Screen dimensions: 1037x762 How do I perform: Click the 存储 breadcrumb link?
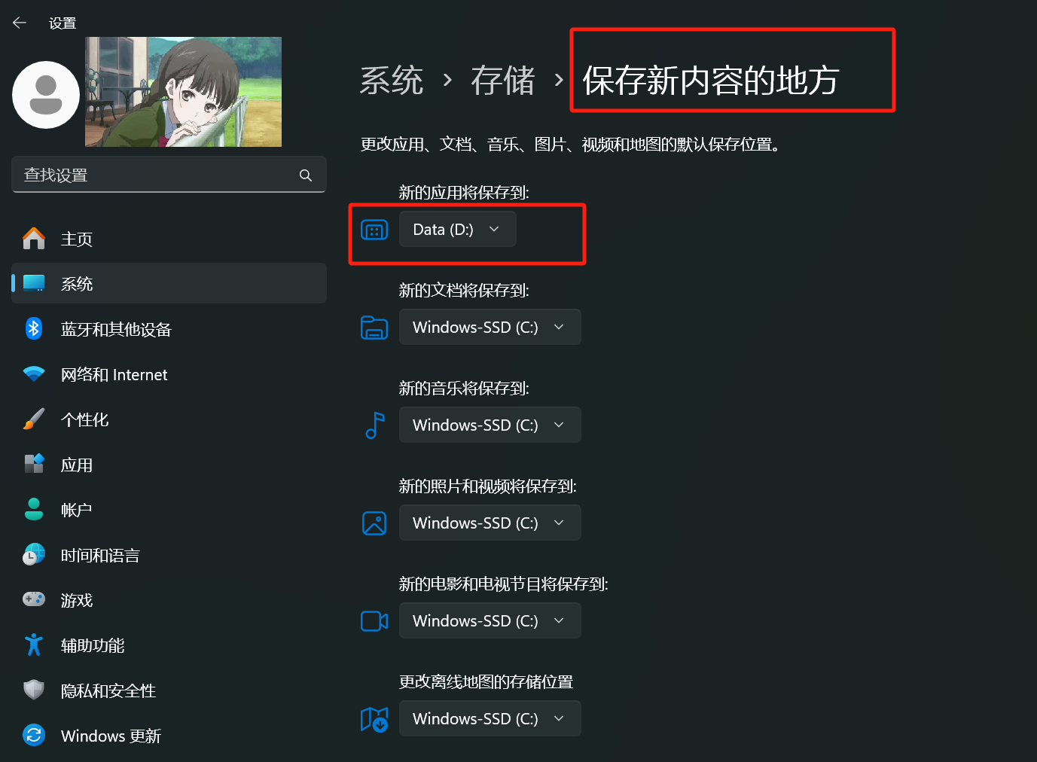[503, 81]
